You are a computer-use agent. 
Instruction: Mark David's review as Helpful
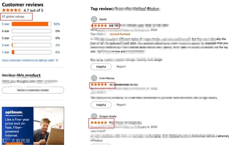[101, 67]
